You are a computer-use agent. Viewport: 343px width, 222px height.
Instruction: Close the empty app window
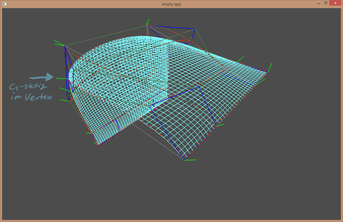[x=335, y=3]
